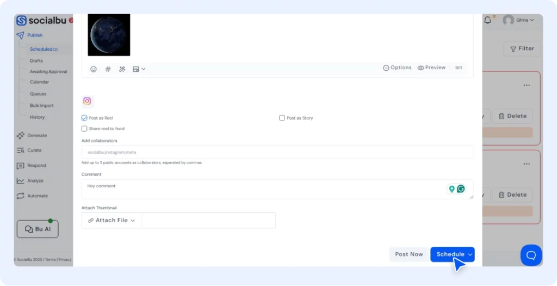557x286 pixels.
Task: Open Drafts in the sidebar
Action: [x=36, y=61]
